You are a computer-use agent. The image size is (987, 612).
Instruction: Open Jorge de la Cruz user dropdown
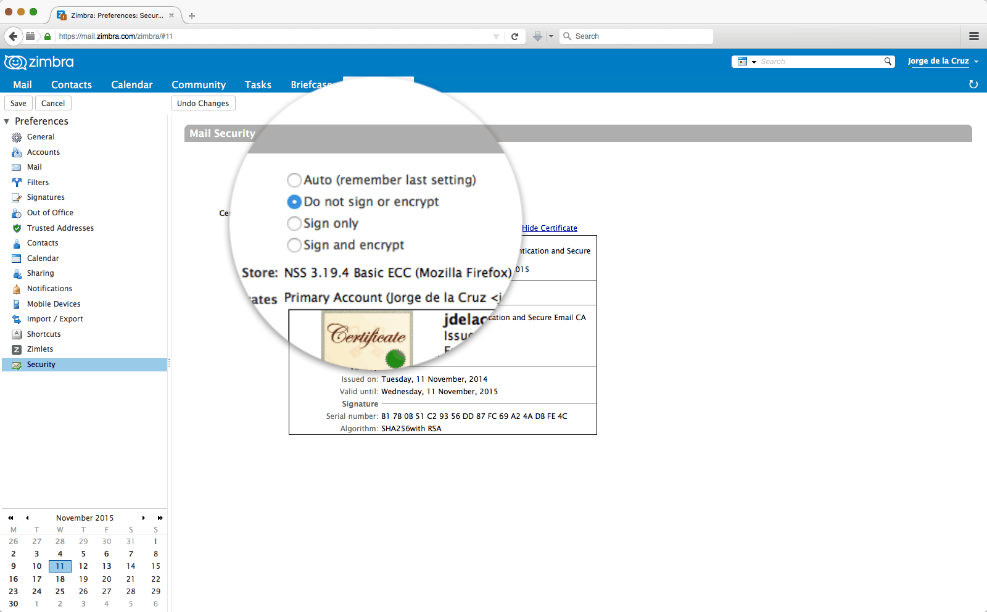[943, 61]
